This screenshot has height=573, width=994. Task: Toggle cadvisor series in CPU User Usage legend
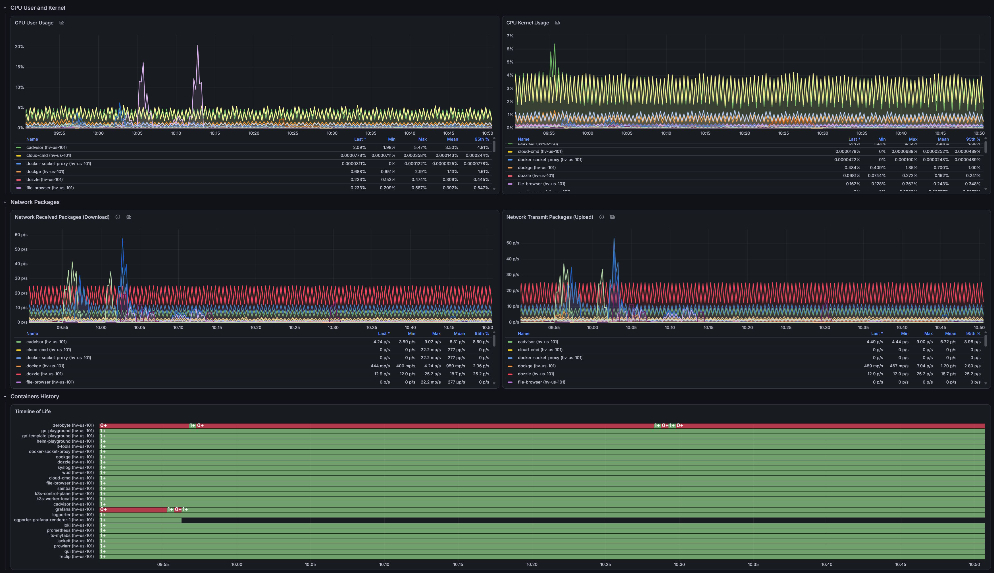[46, 147]
